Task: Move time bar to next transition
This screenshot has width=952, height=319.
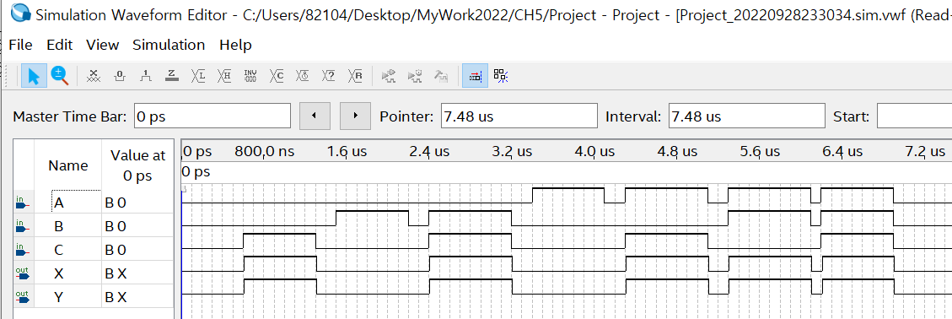Action: [354, 116]
